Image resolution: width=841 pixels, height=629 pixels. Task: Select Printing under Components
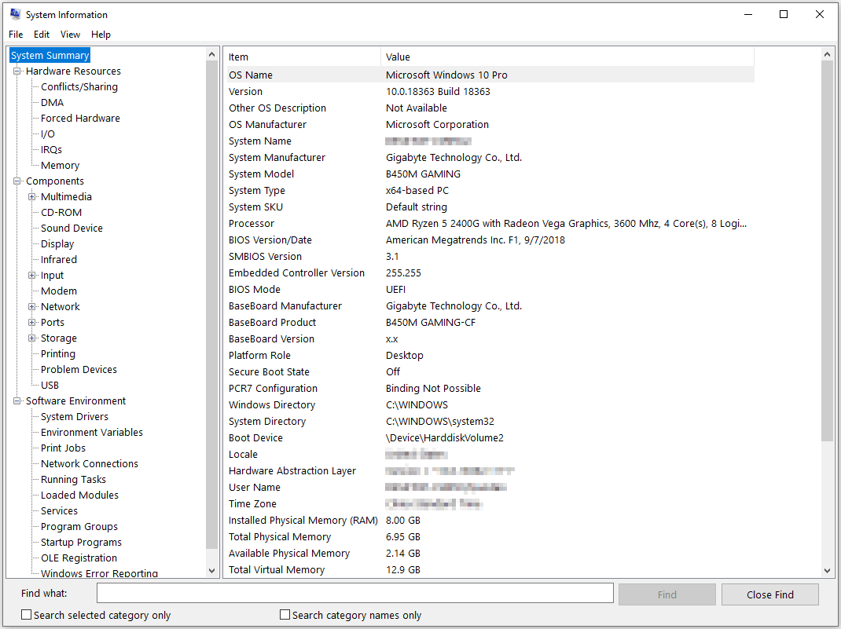point(58,353)
